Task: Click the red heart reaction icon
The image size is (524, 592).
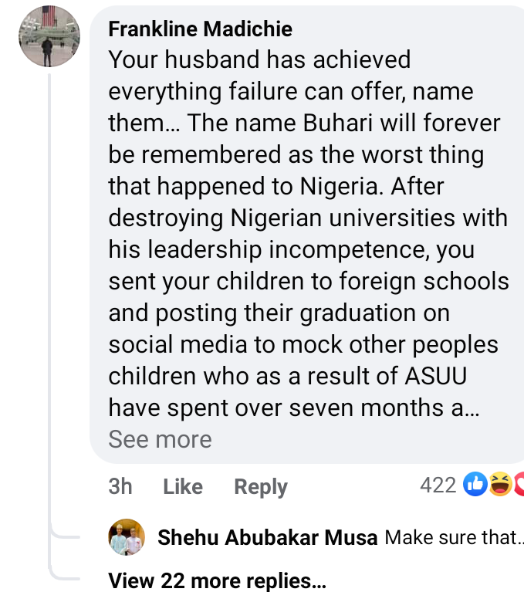Action: pyautogui.click(x=519, y=485)
